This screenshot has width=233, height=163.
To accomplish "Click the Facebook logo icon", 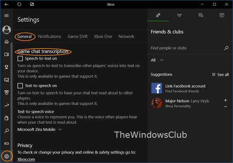I will pos(156,88).
